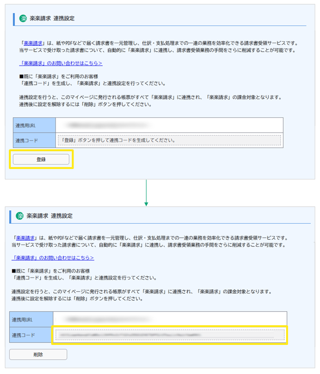Click the 削除 button

38,354
